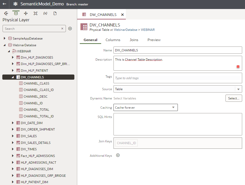Switch to the Columns tab
Screen dimensions: 245x185
coord(113,40)
